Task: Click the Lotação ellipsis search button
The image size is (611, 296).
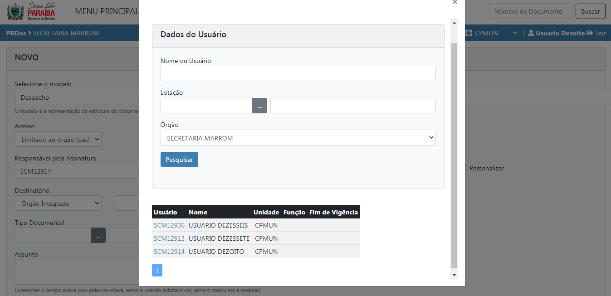Action: pyautogui.click(x=259, y=106)
